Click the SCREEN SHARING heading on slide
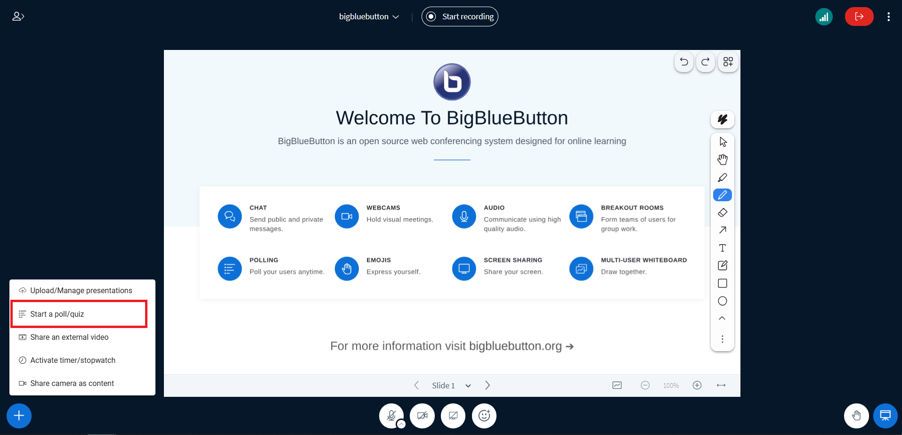 click(x=513, y=260)
